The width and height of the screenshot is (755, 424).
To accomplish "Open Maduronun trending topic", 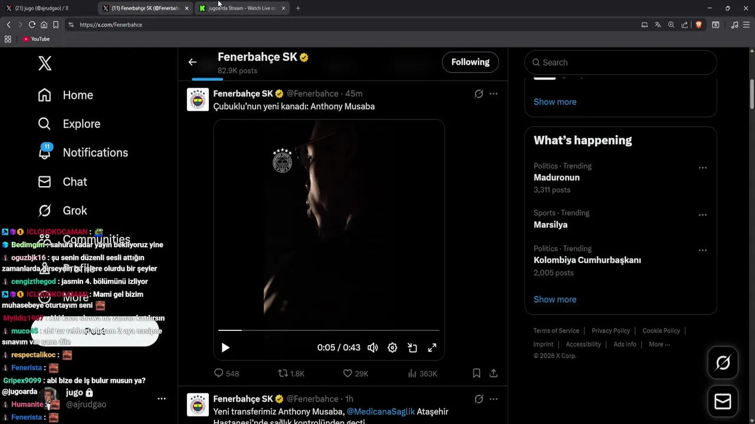I will (557, 177).
